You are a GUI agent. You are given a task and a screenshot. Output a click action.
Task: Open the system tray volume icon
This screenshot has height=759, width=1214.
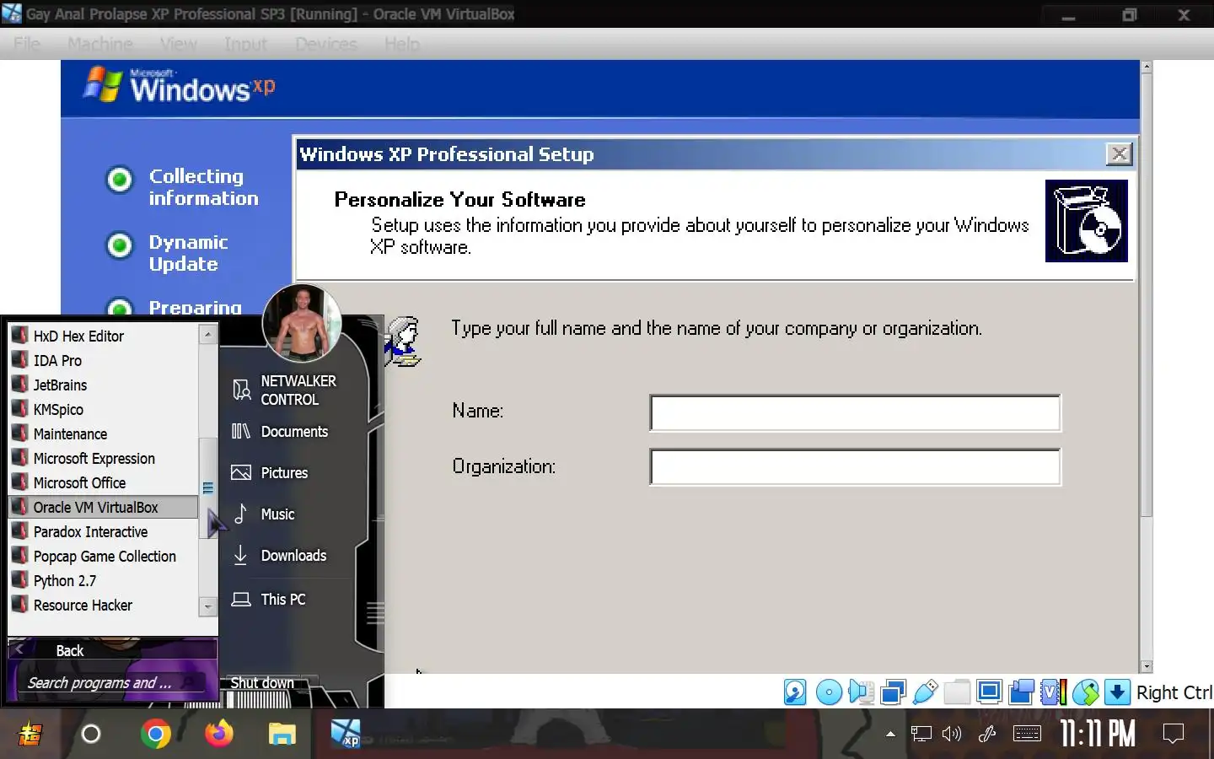point(952,734)
